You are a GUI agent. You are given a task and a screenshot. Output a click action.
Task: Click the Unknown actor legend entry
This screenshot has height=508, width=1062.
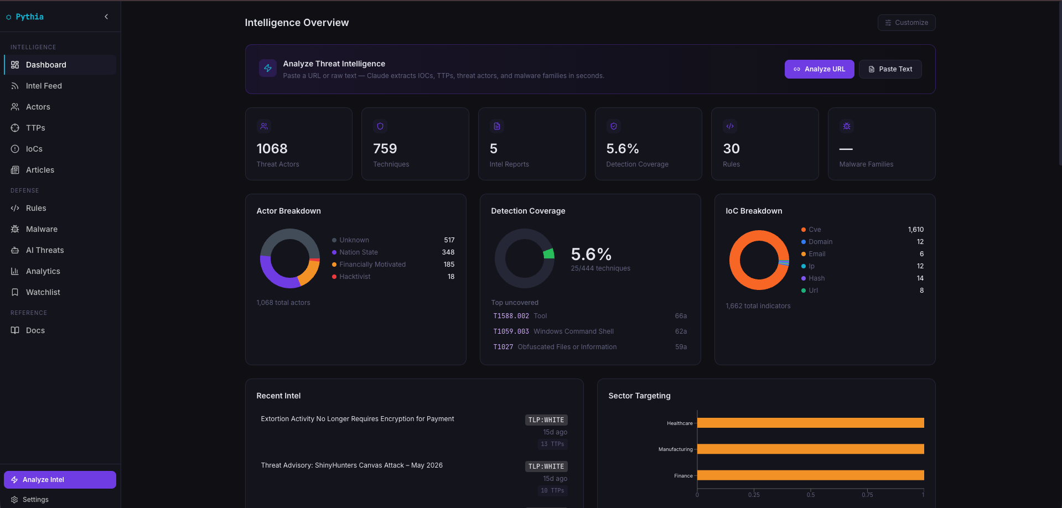pyautogui.click(x=393, y=240)
